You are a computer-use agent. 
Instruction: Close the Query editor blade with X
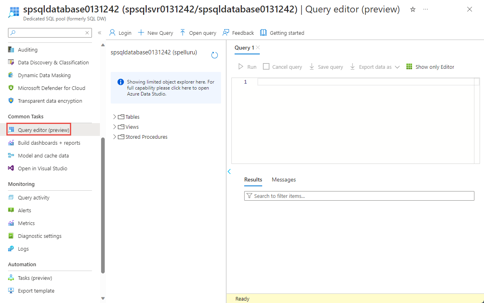pos(470,9)
